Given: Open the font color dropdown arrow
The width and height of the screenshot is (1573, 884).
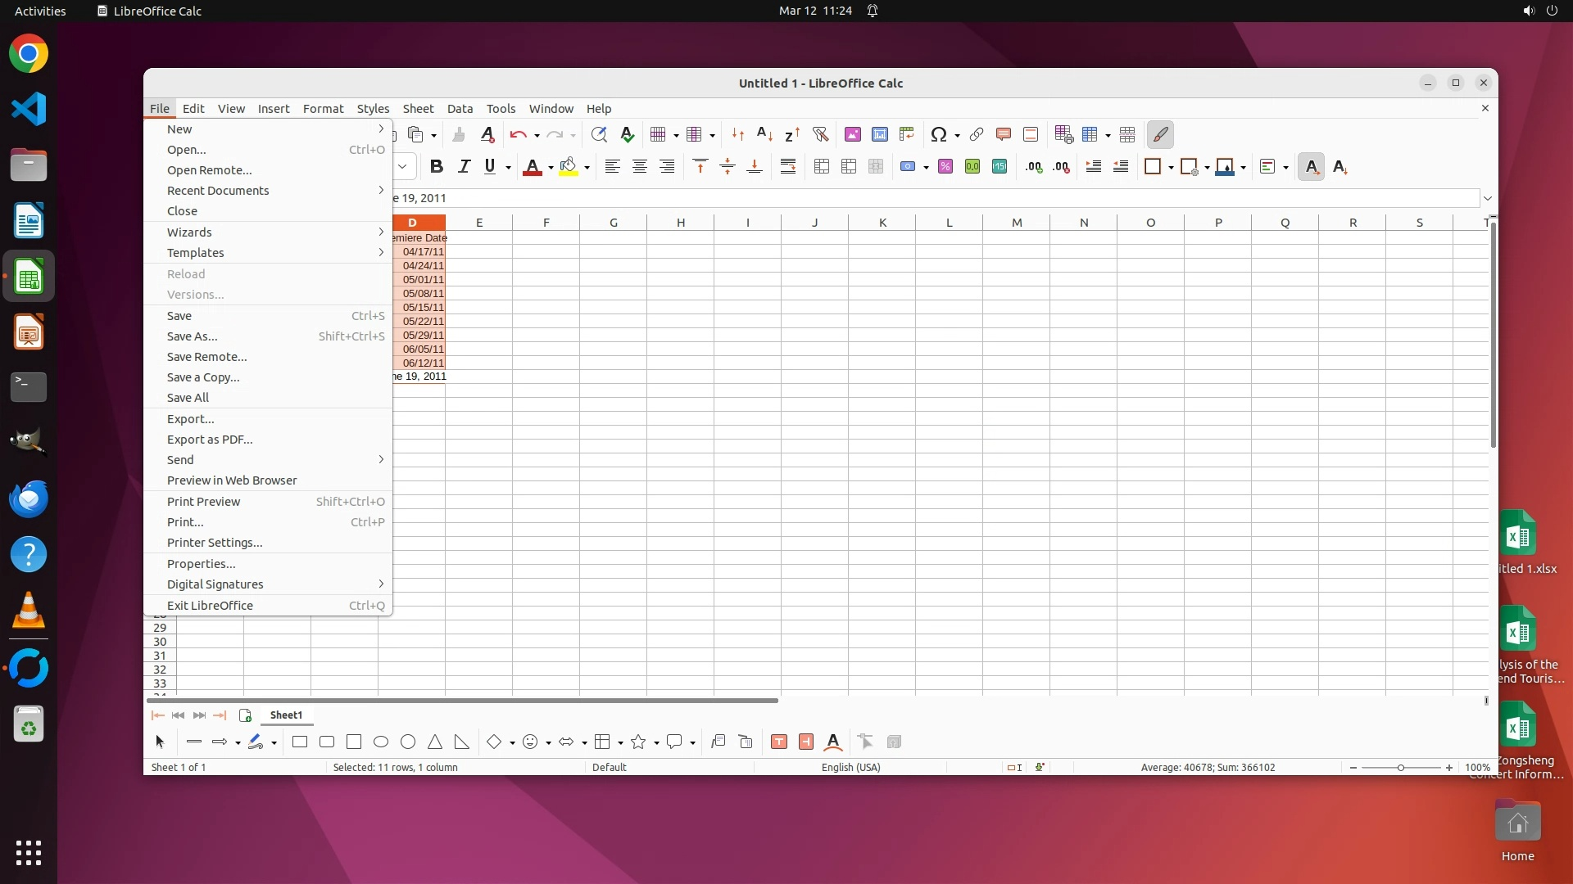Looking at the screenshot, I should click(x=551, y=168).
